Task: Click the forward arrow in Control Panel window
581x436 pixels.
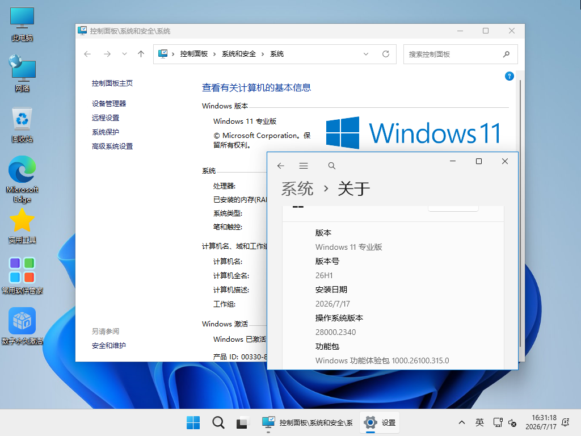Action: 107,54
